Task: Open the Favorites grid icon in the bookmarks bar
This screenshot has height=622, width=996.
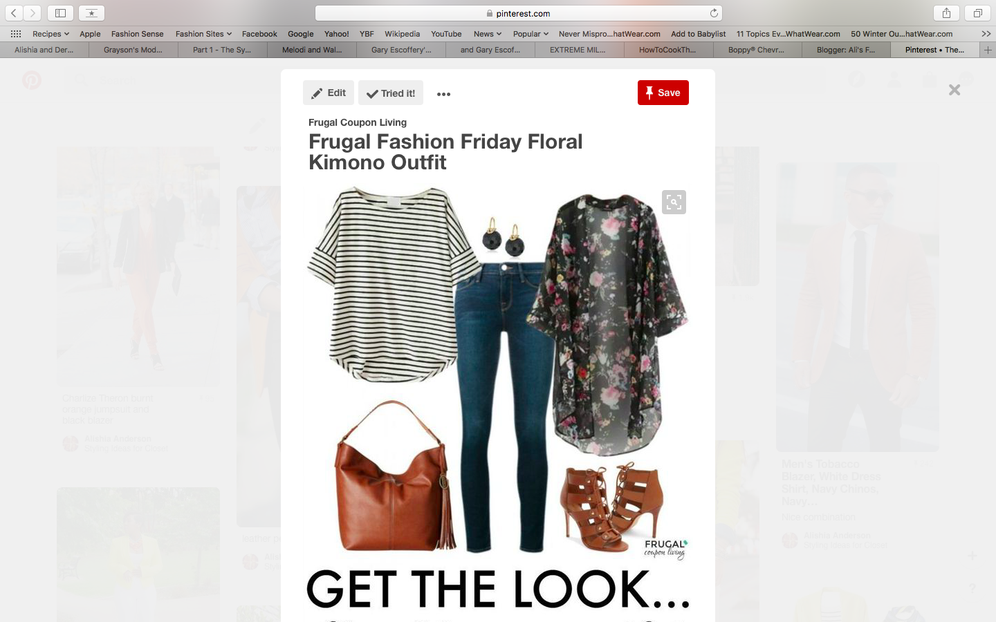Action: [16, 34]
